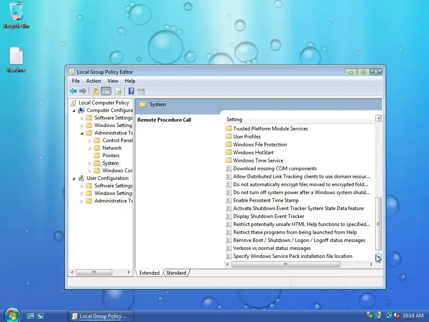Viewport: 429px width, 322px height.
Task: Click the muted volume tray icon
Action: [397, 316]
